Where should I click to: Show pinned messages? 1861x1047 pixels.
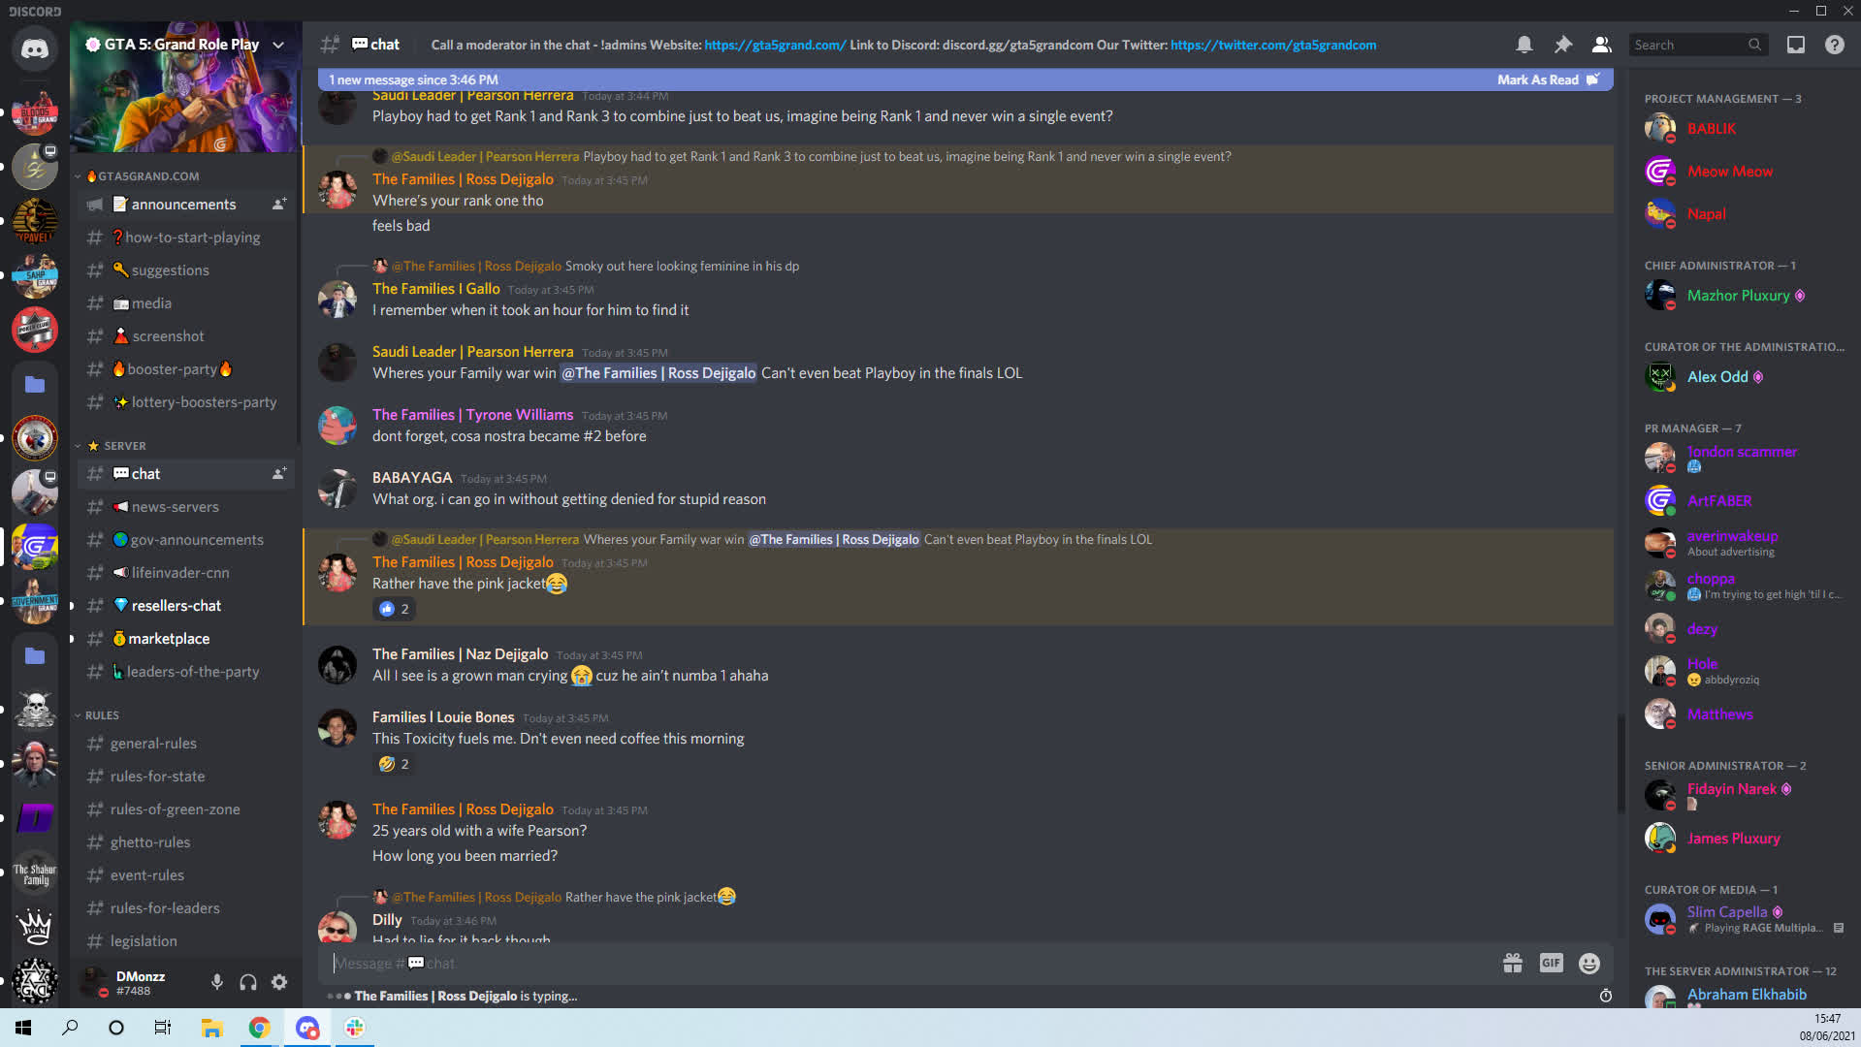(1563, 45)
